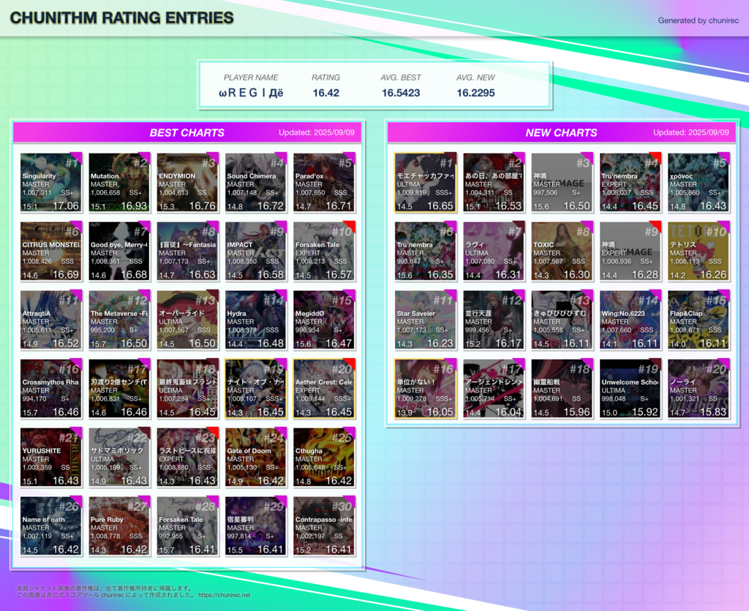The height and width of the screenshot is (611, 749).
Task: Select the Flap&Clap song card
Action: tap(698, 320)
